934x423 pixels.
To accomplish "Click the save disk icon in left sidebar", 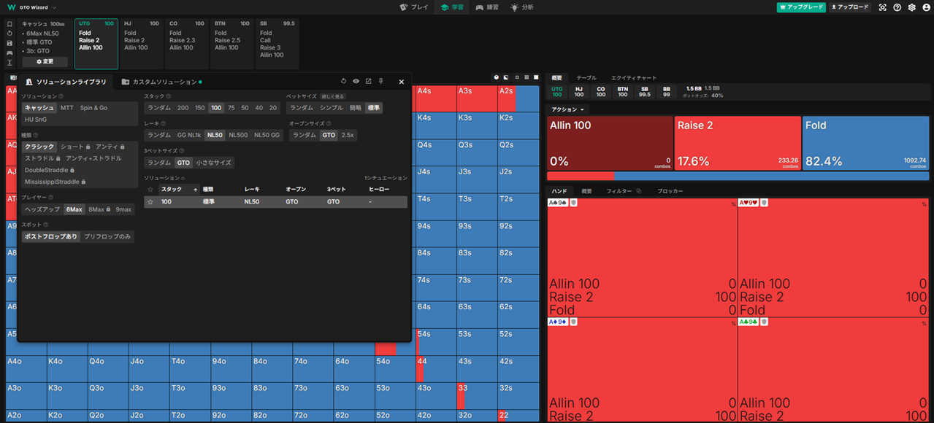I will pyautogui.click(x=9, y=43).
